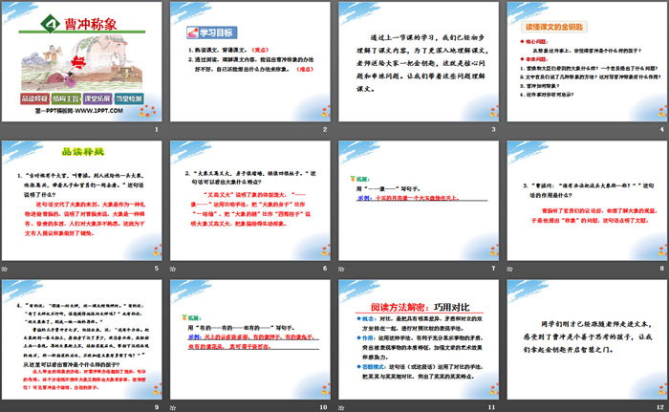Click slide number label 9
The image size is (669, 412).
pyautogui.click(x=157, y=407)
